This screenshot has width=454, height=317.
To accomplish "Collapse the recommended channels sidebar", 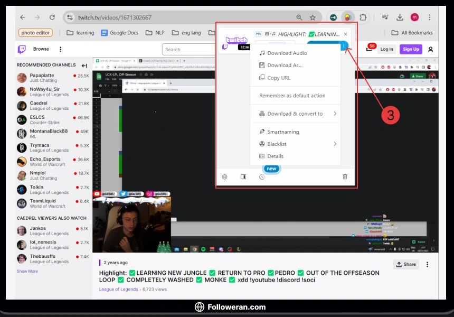I will click(84, 66).
